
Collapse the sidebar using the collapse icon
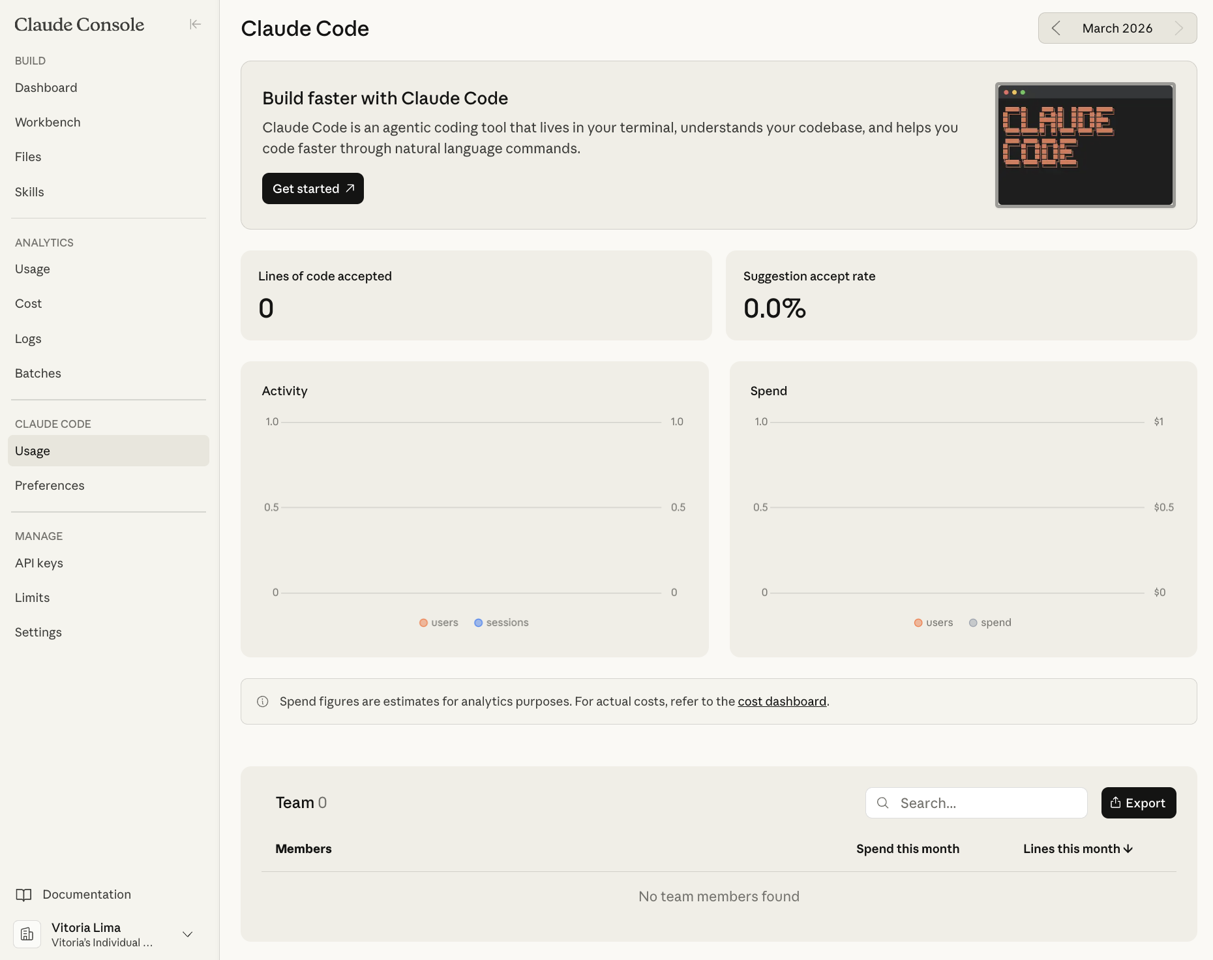[x=195, y=24]
